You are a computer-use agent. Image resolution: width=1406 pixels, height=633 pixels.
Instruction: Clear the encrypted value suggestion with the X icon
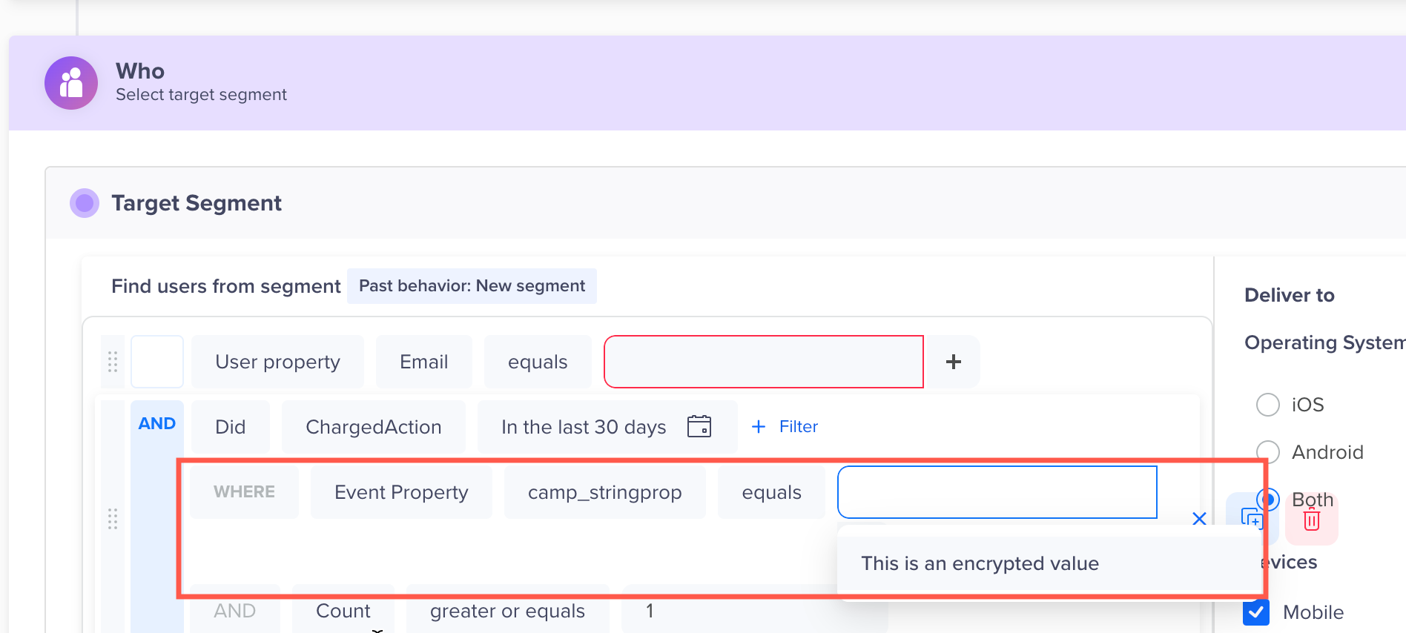click(1199, 519)
